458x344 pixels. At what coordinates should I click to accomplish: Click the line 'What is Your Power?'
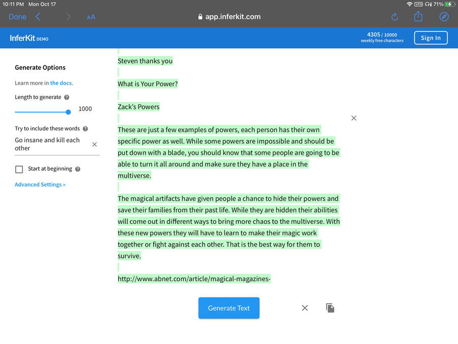pos(148,84)
